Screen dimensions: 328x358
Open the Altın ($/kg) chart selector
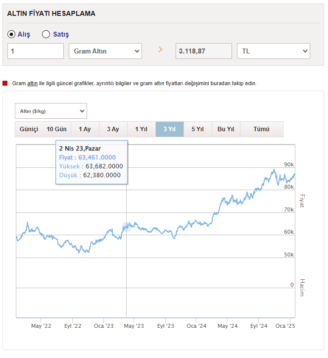pyautogui.click(x=51, y=111)
